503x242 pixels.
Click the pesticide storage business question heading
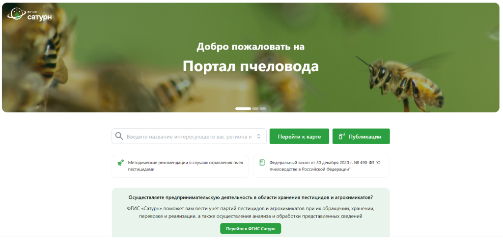pyautogui.click(x=251, y=197)
